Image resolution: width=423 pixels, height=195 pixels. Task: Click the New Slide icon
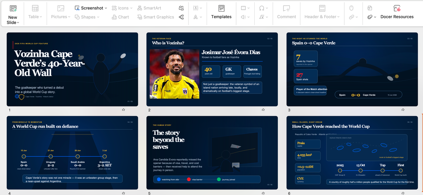[x=13, y=8]
